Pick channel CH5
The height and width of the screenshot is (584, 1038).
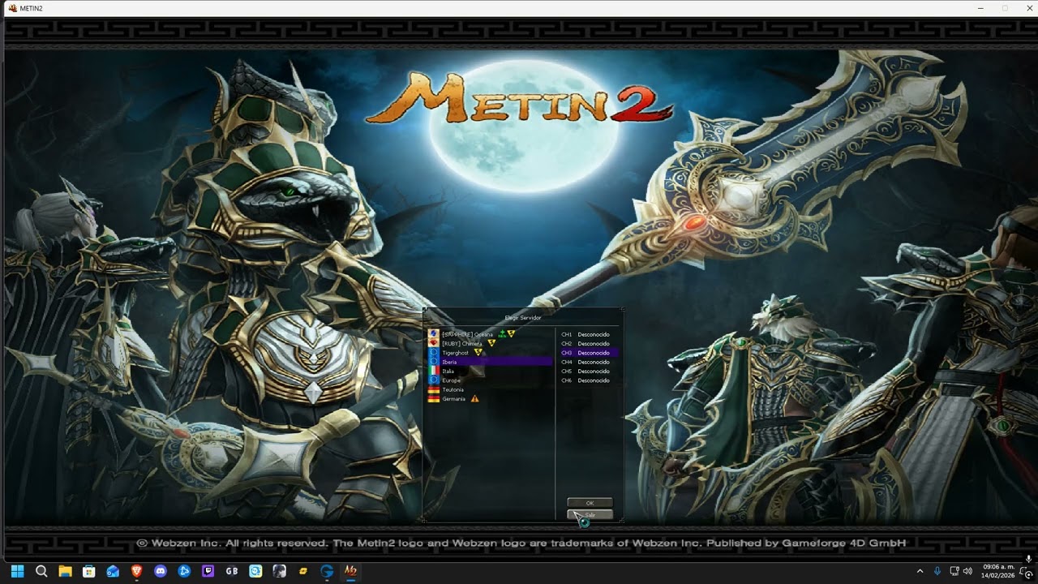point(588,371)
